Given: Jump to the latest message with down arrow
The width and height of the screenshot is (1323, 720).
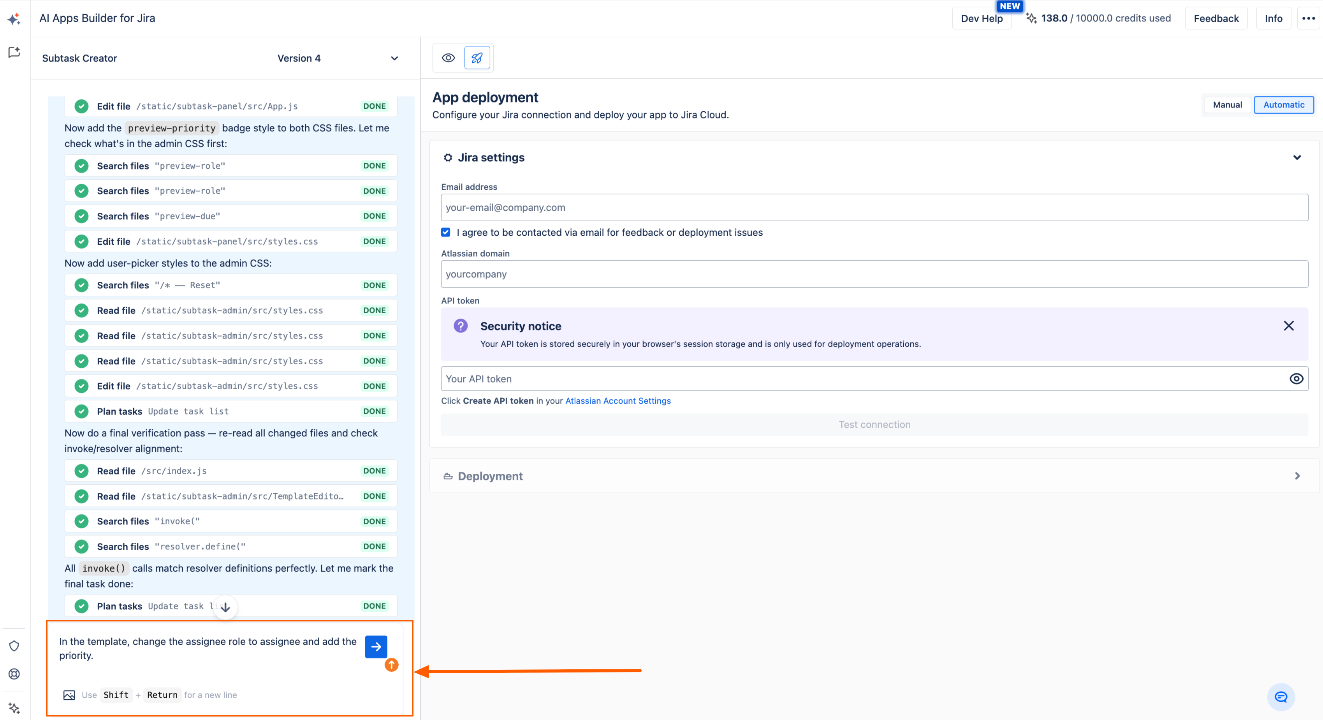Looking at the screenshot, I should 225,607.
